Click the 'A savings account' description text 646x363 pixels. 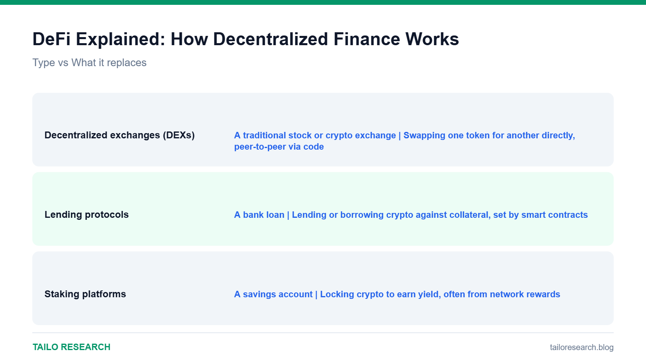click(397, 294)
